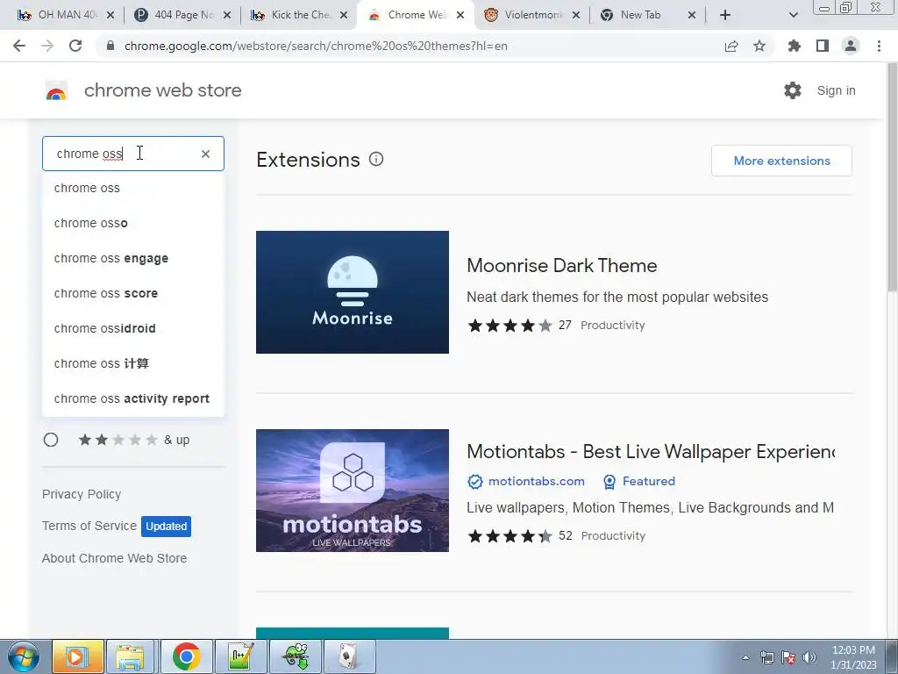Screen dimensions: 898x674
Task: Click the address bar URL
Action: pyautogui.click(x=316, y=46)
